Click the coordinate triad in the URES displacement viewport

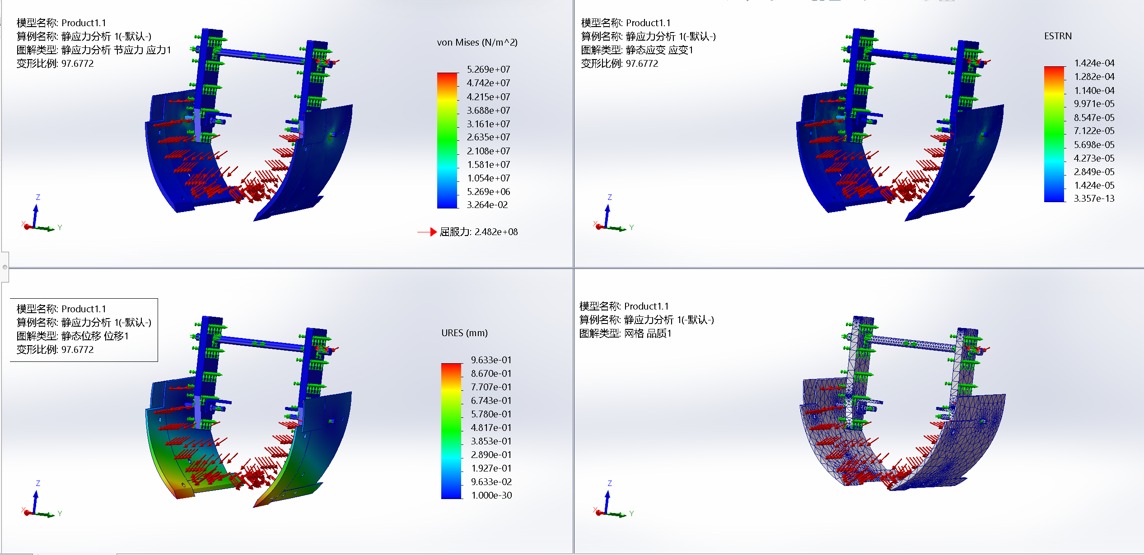pyautogui.click(x=41, y=499)
